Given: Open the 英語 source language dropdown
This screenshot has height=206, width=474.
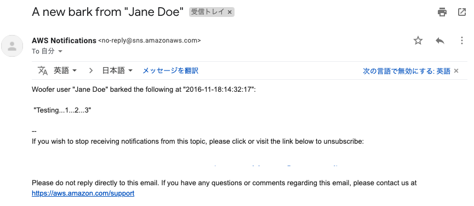Looking at the screenshot, I should (x=65, y=70).
